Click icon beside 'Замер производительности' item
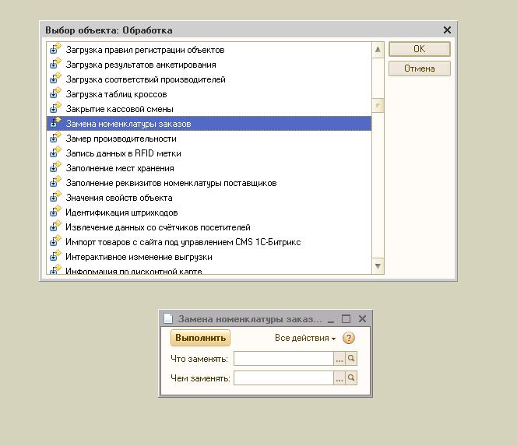Image resolution: width=517 pixels, height=446 pixels. [x=55, y=139]
